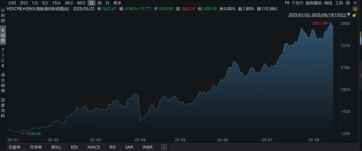
Task: Click the 超级叠加 overlay button
Action: click(x=313, y=3)
